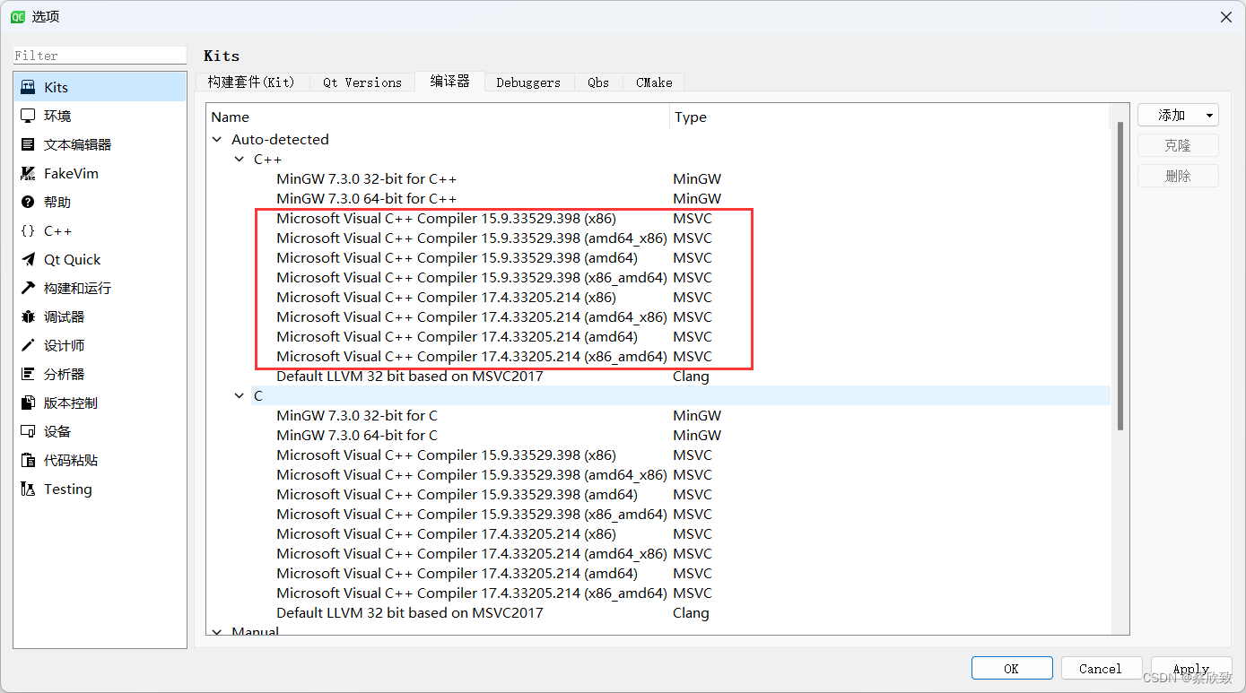The width and height of the screenshot is (1246, 693).
Task: Select MSVC 15.9.33529.398 (amd64_x86) under C++
Action: [472, 238]
